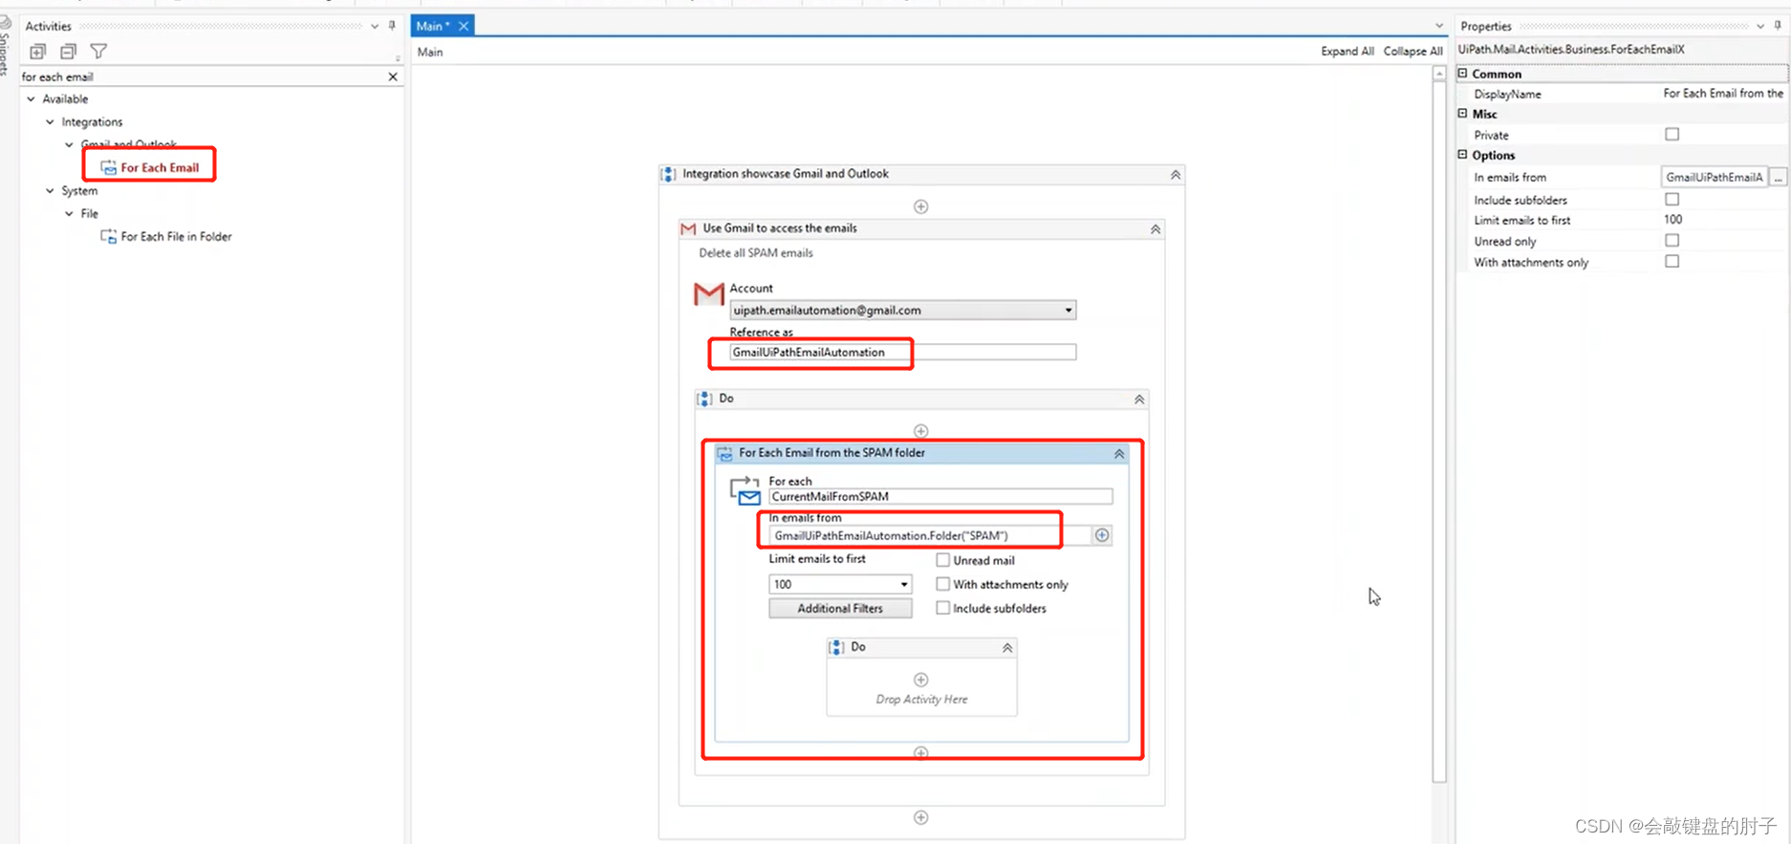The image size is (1791, 844).
Task: Open designer tab list dropdown arrow
Action: 1439,26
